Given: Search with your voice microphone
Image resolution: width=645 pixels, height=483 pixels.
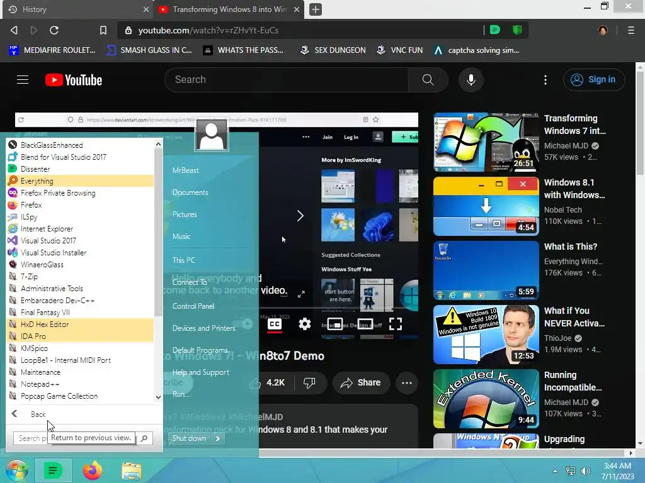Looking at the screenshot, I should (x=471, y=80).
